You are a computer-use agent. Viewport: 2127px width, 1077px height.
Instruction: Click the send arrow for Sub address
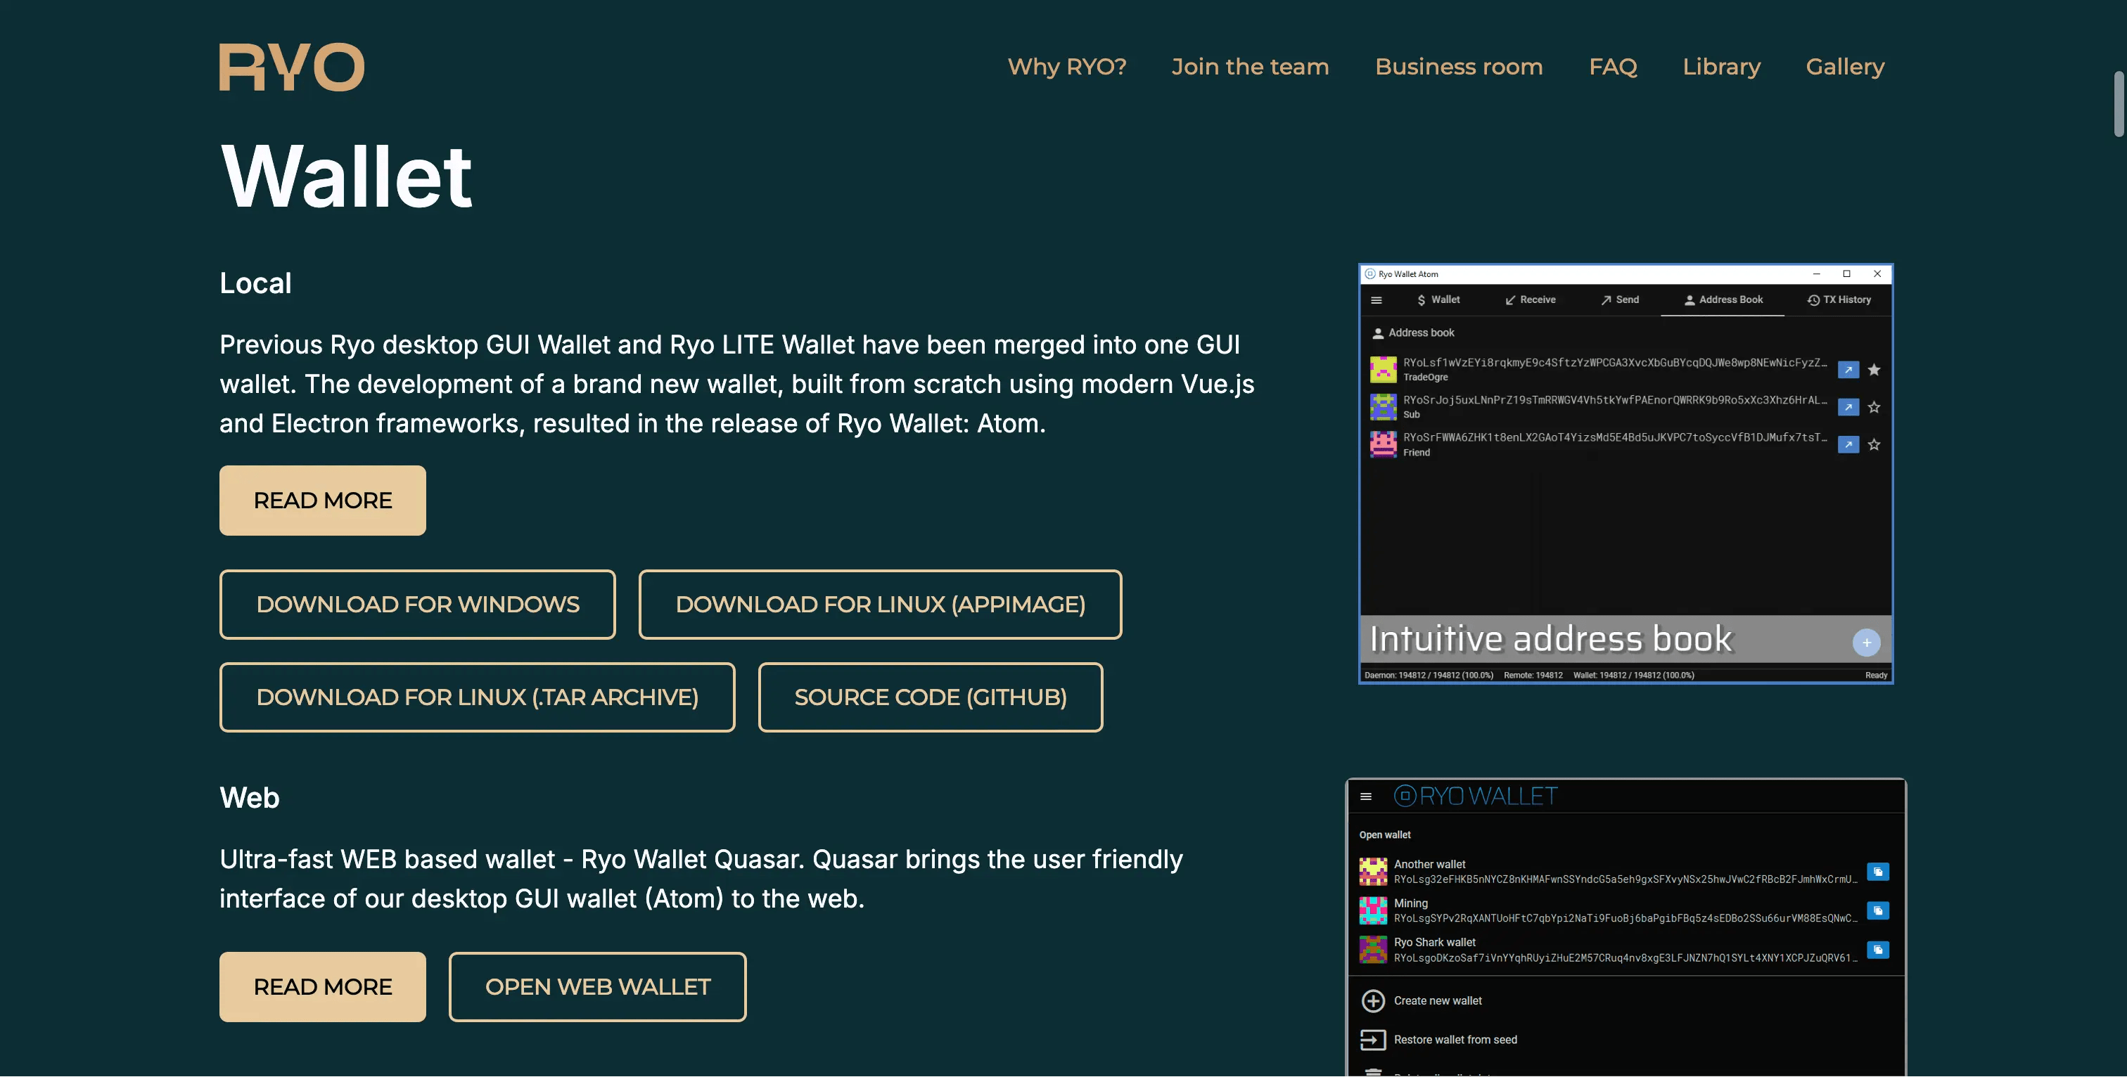pyautogui.click(x=1848, y=407)
